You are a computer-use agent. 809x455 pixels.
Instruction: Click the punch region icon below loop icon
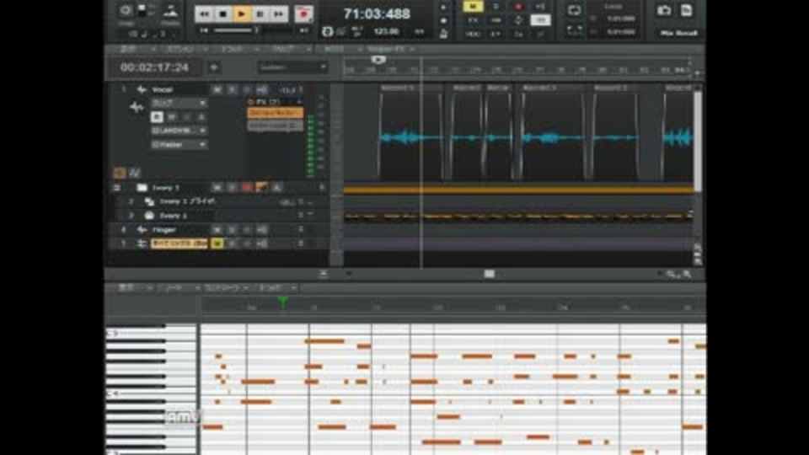coord(574,31)
